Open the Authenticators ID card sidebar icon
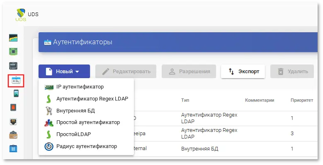This screenshot has width=323, height=165. pos(16,81)
